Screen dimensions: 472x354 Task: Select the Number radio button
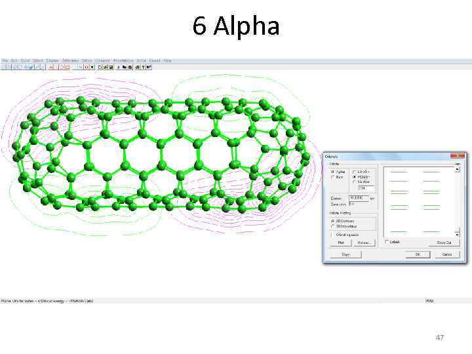tap(354, 182)
